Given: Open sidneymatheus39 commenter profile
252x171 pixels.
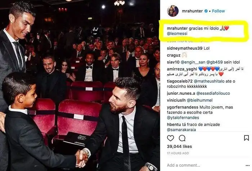Looking at the screenshot, I should pos(184,48).
